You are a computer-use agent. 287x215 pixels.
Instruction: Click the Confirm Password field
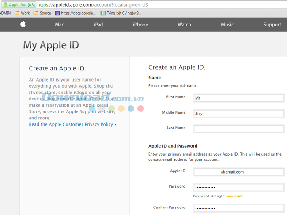tap(238, 208)
